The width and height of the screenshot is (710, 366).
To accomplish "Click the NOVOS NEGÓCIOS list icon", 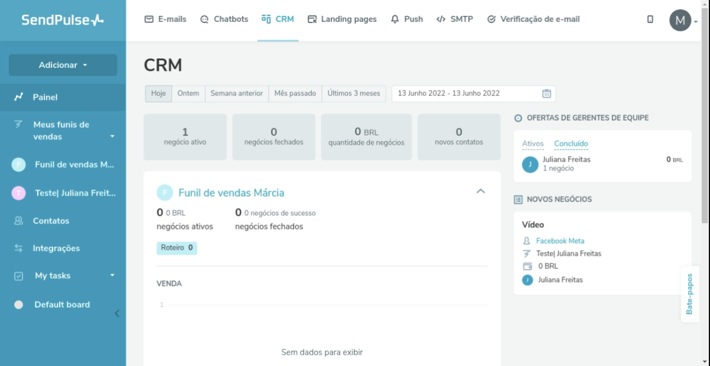I will [x=518, y=200].
